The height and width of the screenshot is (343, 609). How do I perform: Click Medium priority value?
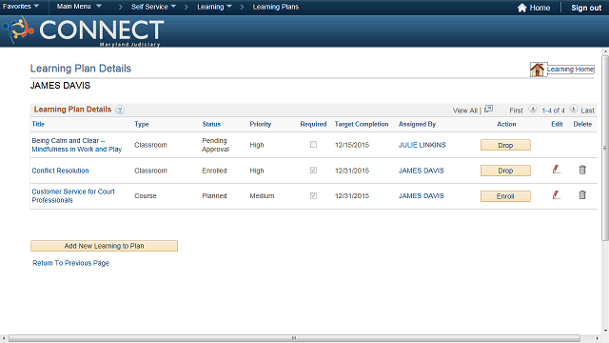point(262,195)
